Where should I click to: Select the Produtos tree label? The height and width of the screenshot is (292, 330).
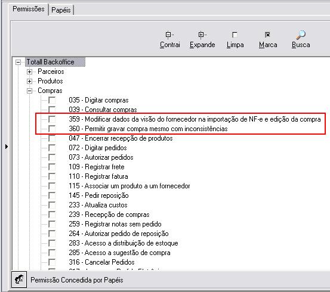pyautogui.click(x=50, y=81)
